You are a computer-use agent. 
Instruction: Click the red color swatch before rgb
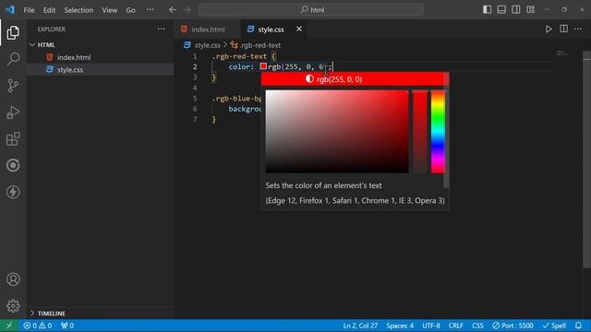click(x=263, y=66)
